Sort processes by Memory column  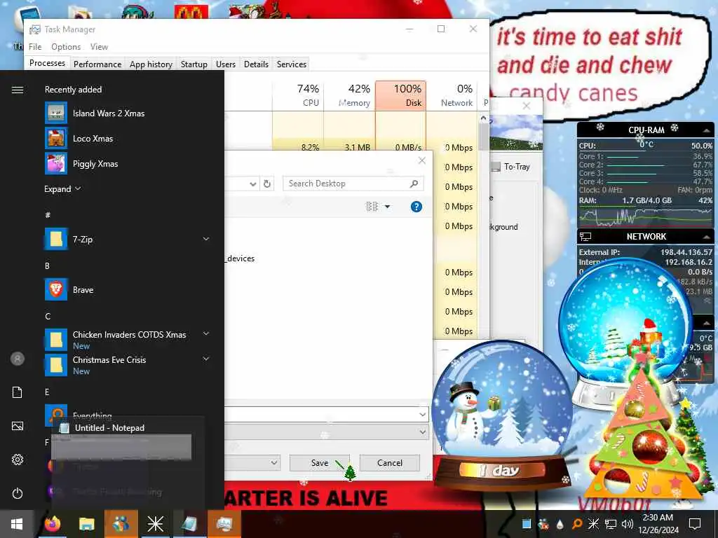(x=349, y=95)
